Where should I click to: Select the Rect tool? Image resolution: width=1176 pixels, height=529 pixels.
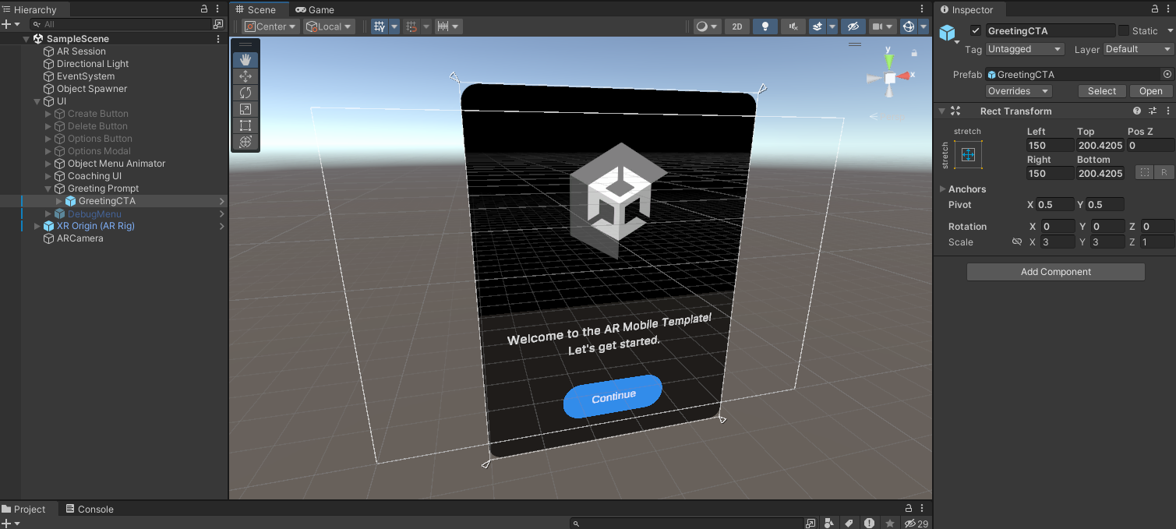pyautogui.click(x=245, y=125)
